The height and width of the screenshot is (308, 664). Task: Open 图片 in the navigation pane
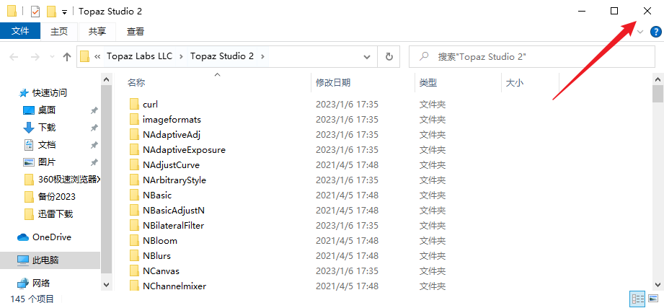click(47, 162)
